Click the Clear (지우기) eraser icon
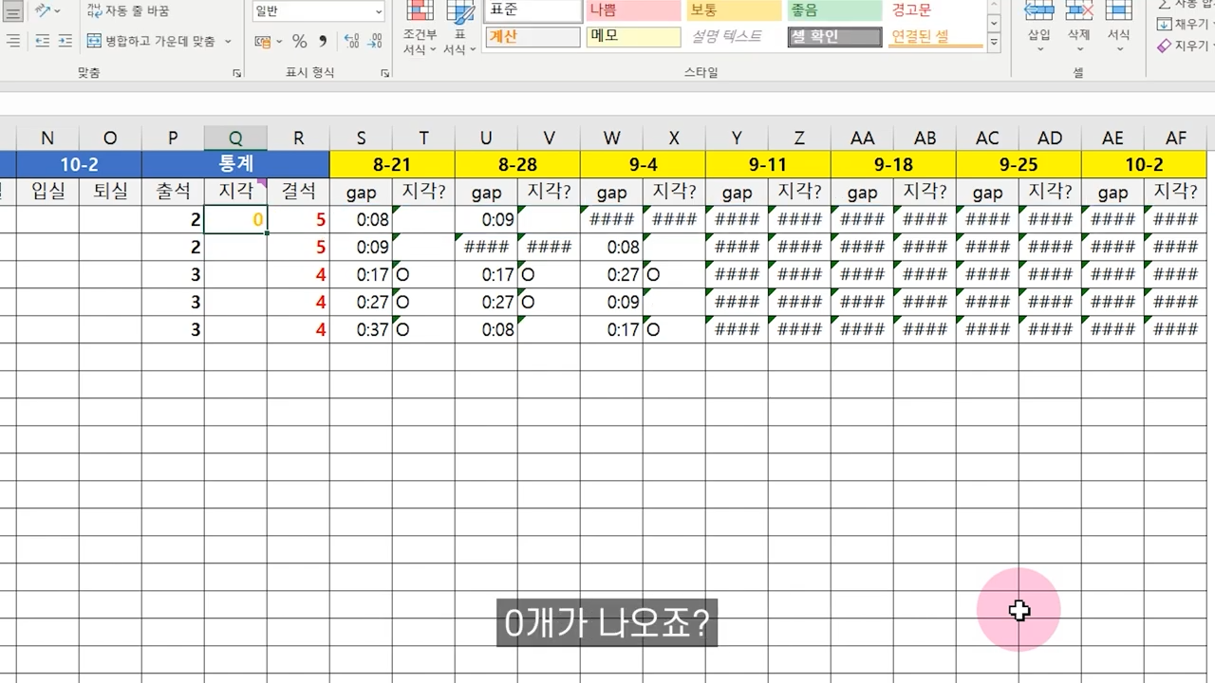1215x683 pixels. point(1164,46)
